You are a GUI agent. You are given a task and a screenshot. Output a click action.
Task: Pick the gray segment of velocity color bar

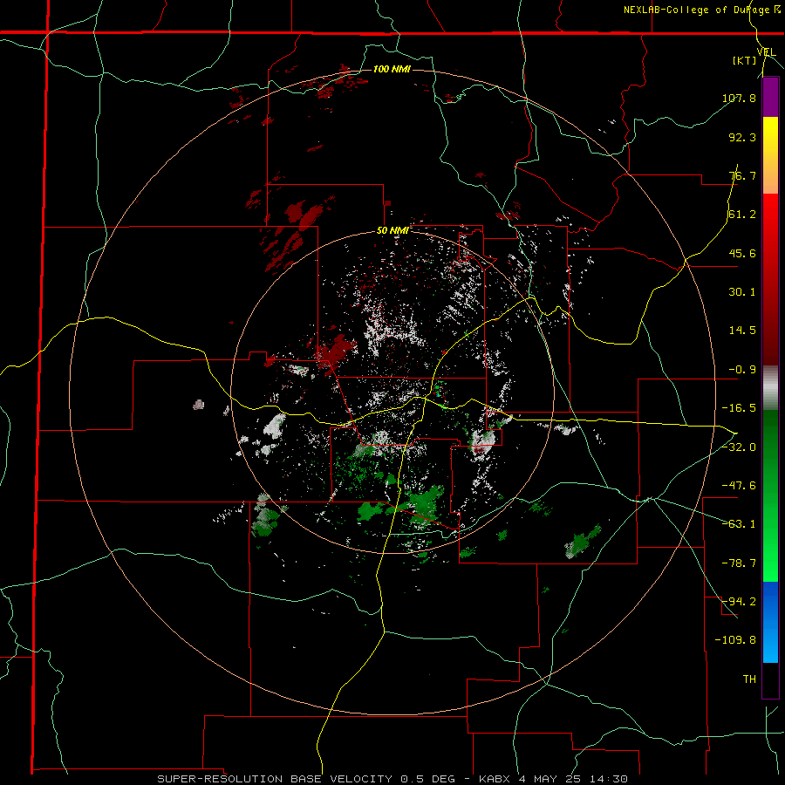770,388
